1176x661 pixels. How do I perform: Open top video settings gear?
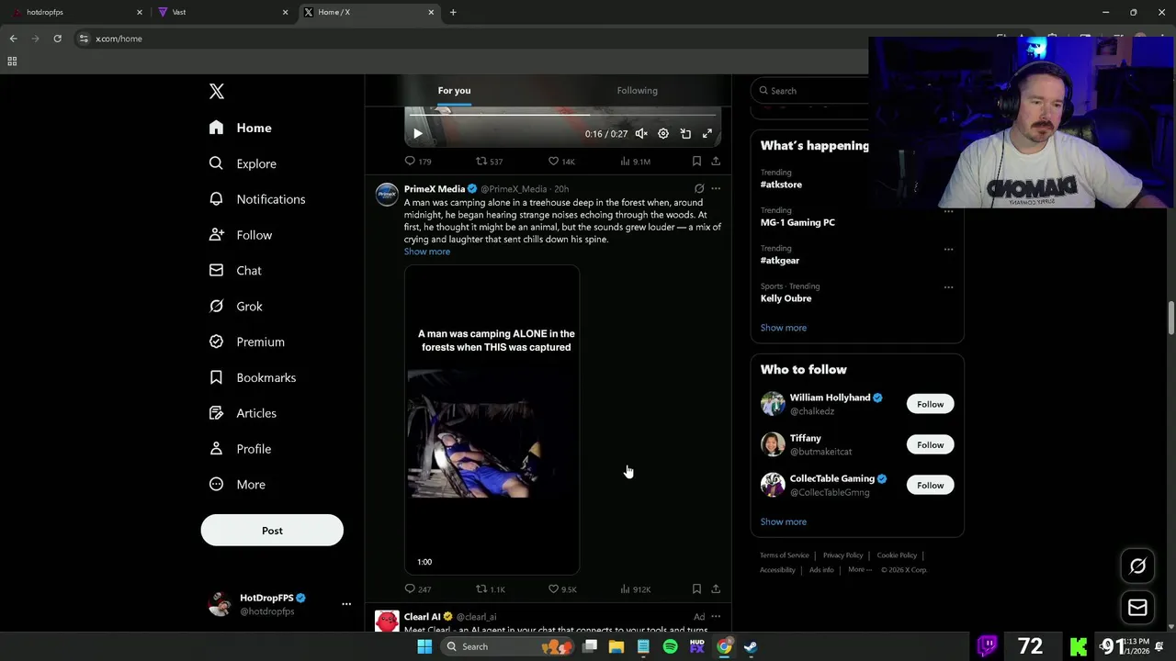click(x=663, y=134)
